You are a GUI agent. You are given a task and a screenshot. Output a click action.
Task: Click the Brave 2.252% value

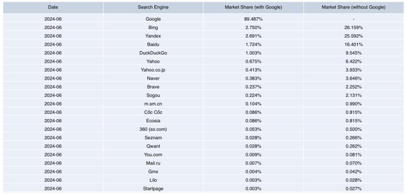pos(354,87)
